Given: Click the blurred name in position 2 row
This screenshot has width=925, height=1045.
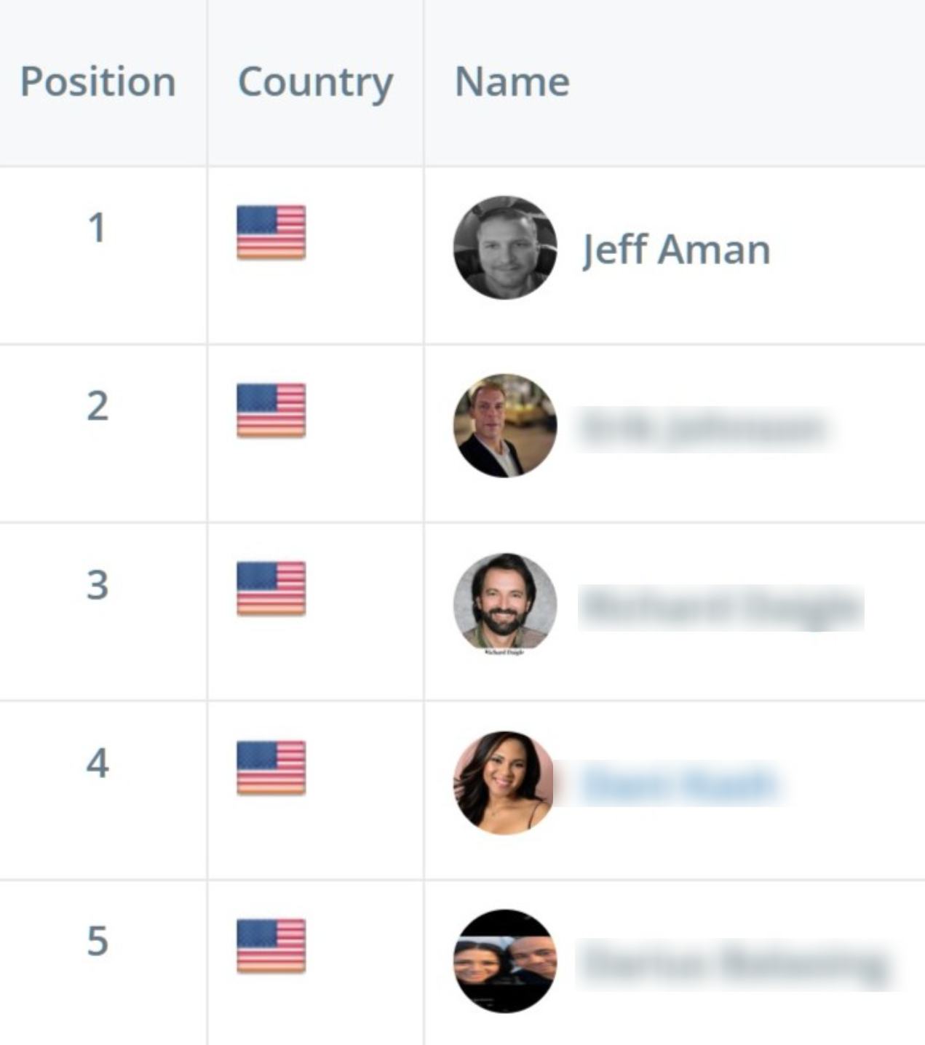Looking at the screenshot, I should tap(702, 429).
